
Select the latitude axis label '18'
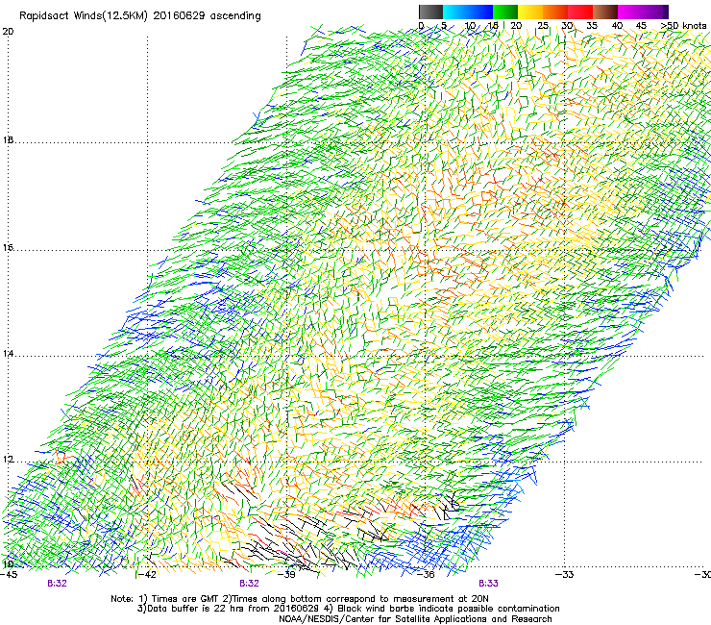(8, 139)
